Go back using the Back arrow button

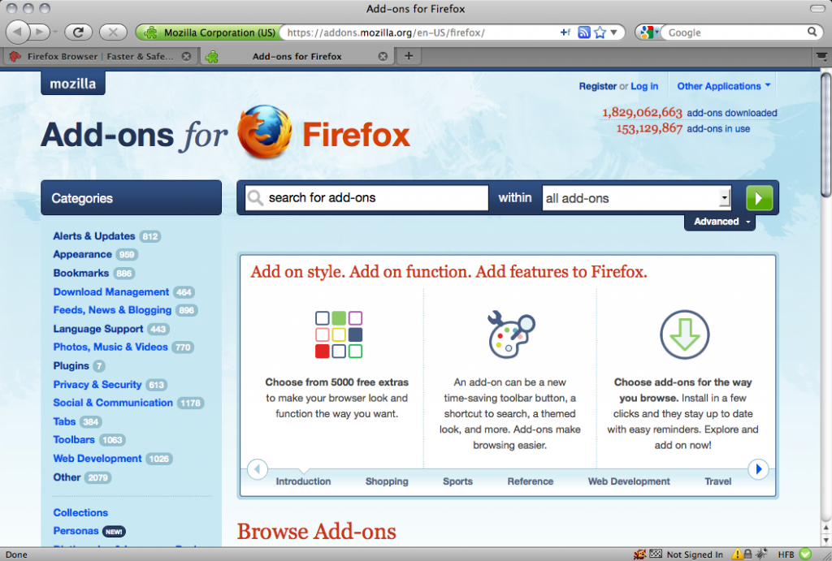(x=18, y=32)
